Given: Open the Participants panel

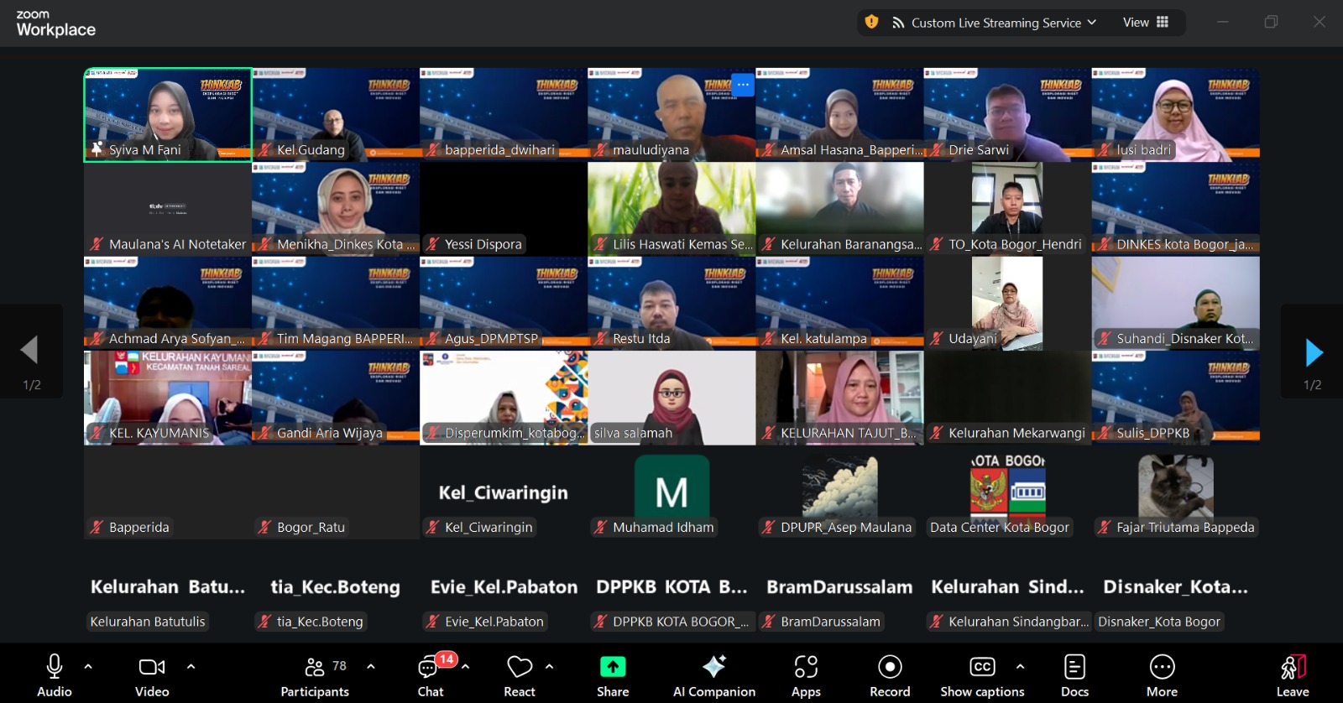Looking at the screenshot, I should (x=315, y=674).
